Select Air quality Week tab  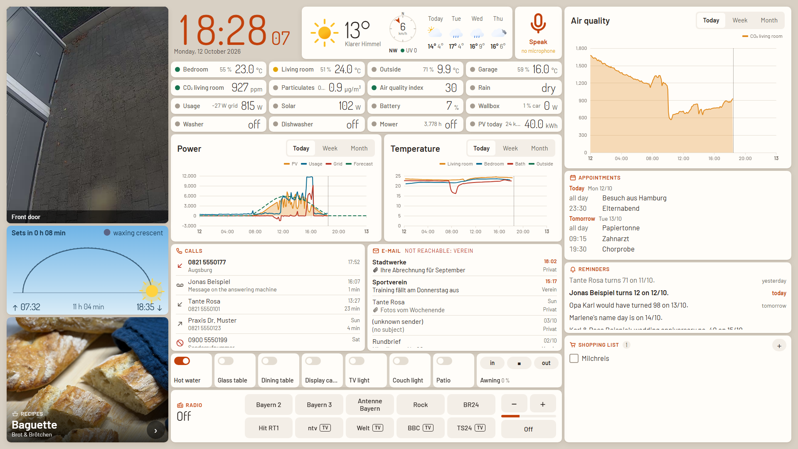click(x=739, y=20)
